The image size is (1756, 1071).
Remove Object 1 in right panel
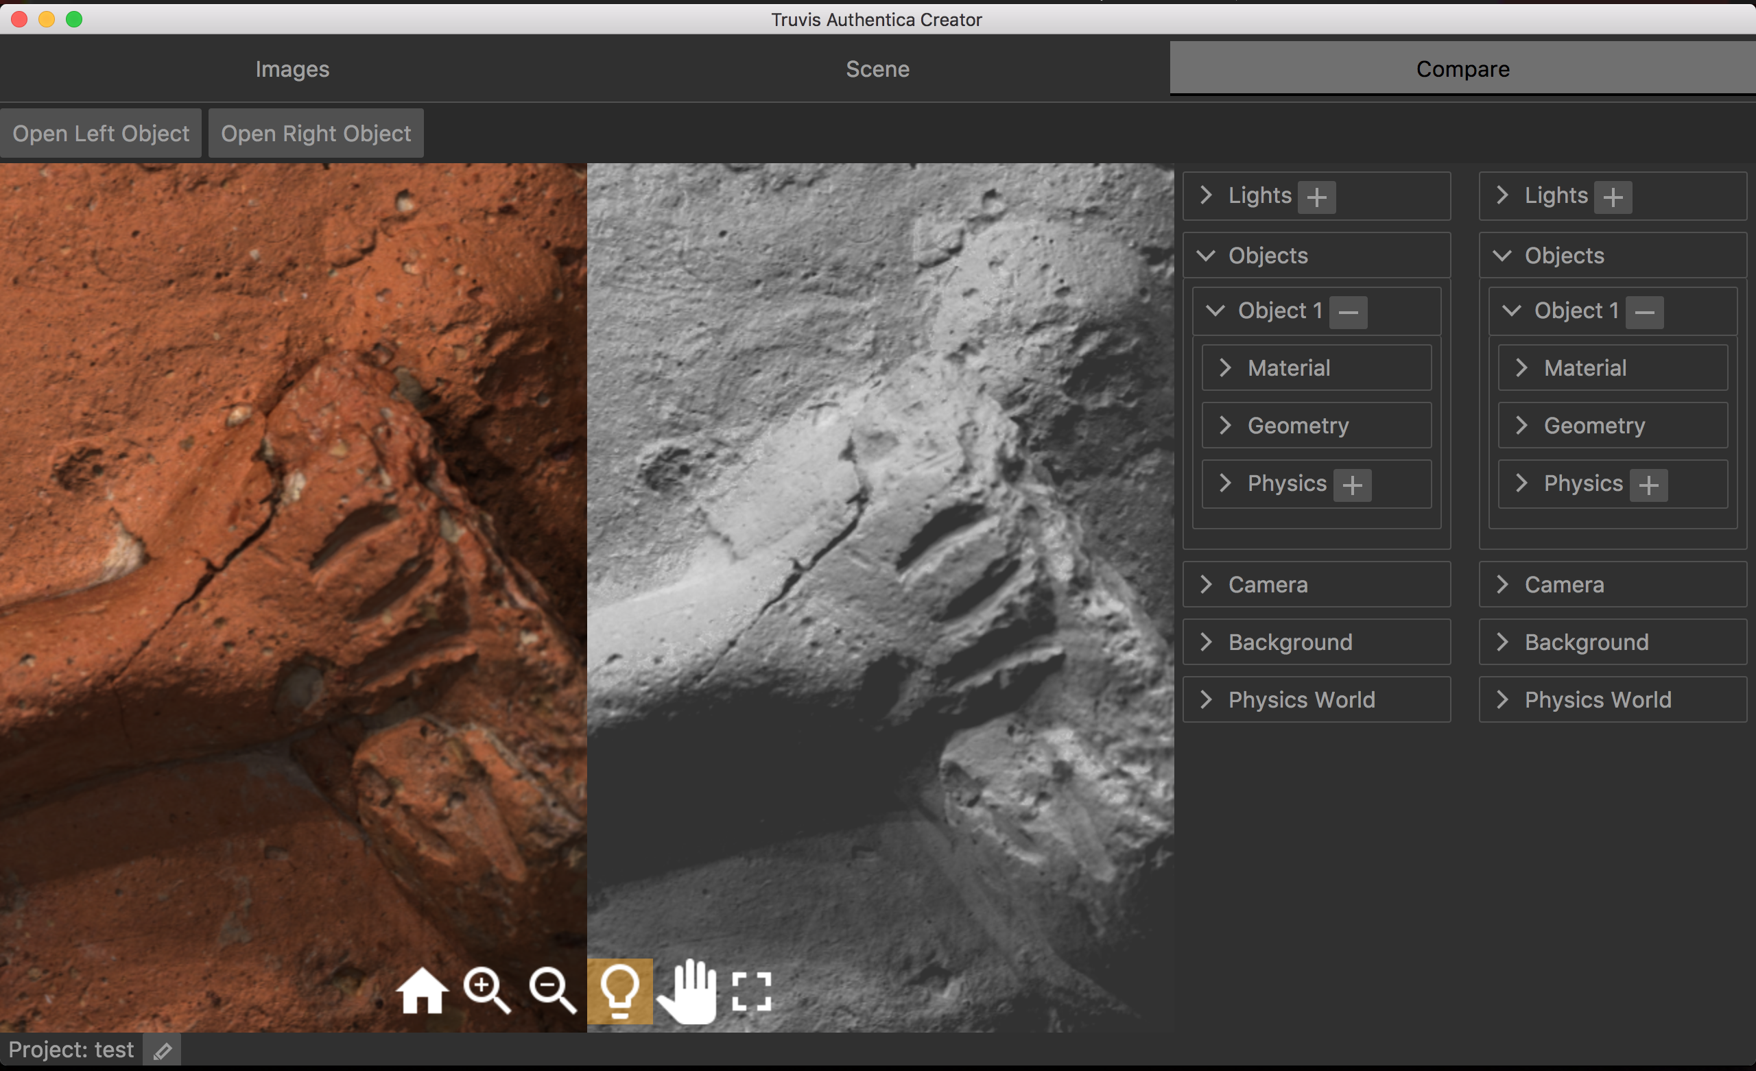[1645, 312]
